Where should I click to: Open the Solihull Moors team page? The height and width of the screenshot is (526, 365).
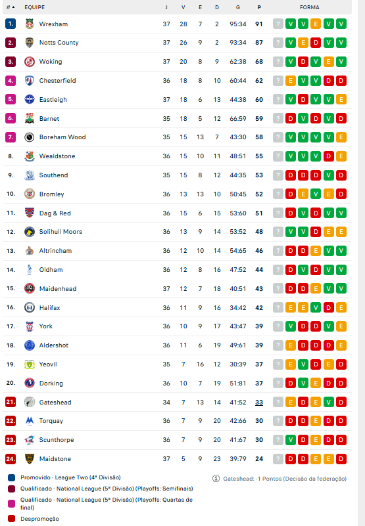(61, 231)
